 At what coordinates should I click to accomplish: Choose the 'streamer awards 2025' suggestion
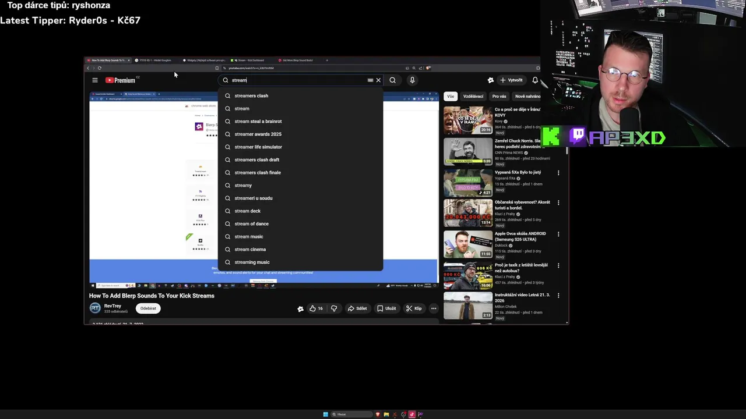[x=301, y=134]
